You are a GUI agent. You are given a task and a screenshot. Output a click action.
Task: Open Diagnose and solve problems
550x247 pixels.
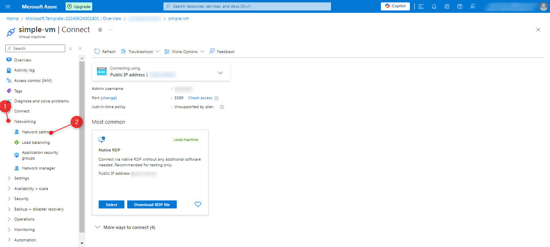tap(41, 101)
